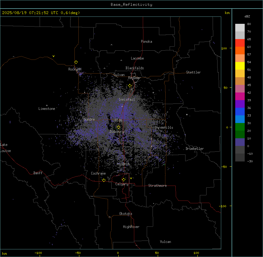Select the Lake Louise label

[5, 148]
